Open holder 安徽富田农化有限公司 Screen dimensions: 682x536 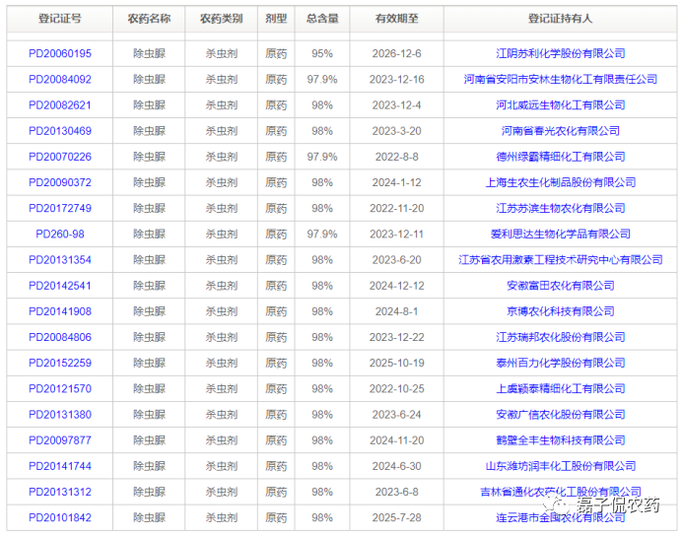(x=560, y=286)
